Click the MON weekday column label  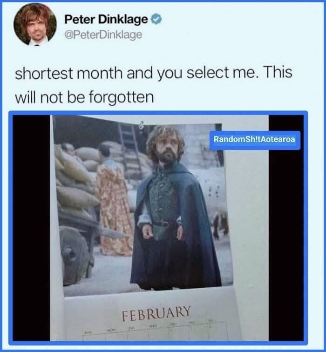(x=111, y=330)
